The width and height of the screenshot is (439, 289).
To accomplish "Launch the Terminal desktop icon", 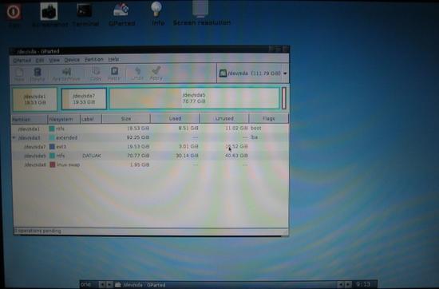I will [85, 10].
